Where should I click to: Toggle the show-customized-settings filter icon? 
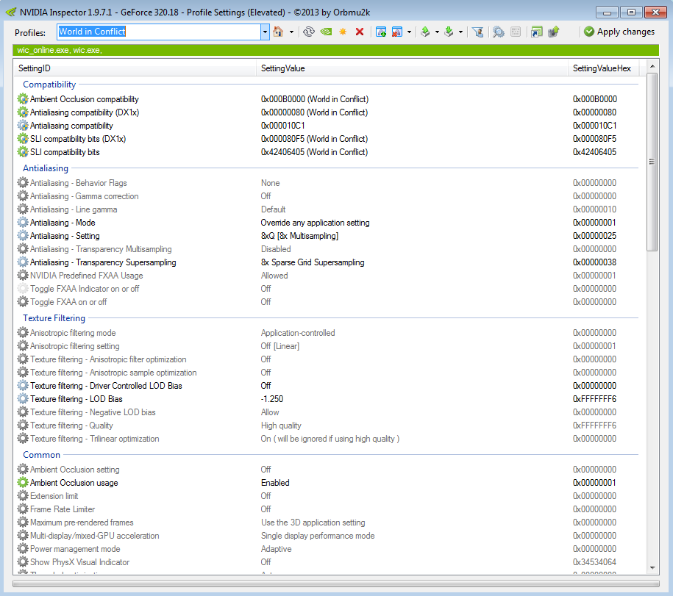pyautogui.click(x=477, y=32)
